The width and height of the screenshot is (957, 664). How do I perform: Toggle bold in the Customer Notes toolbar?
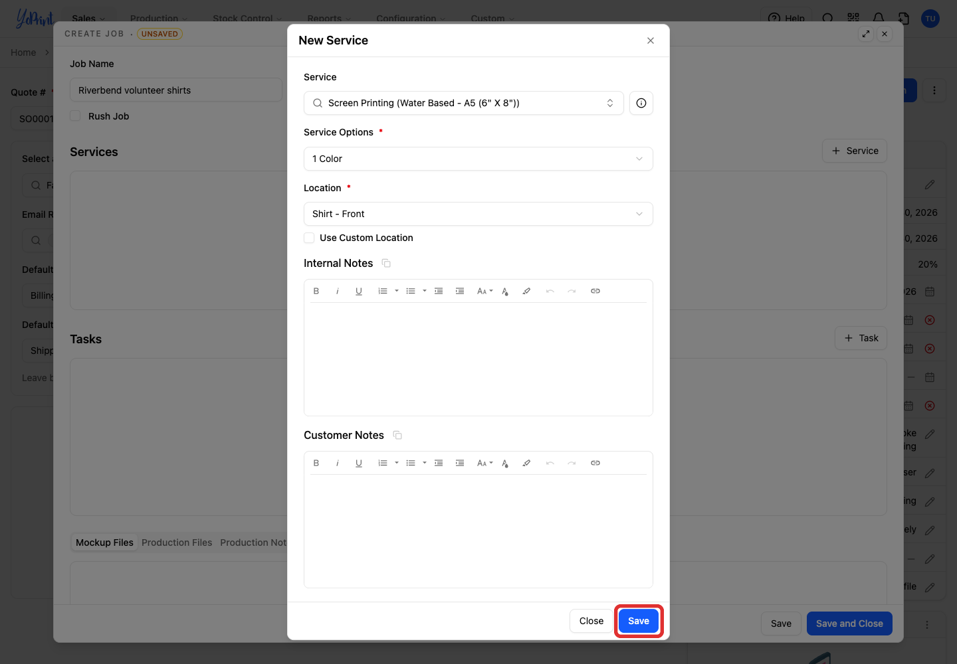pos(316,463)
